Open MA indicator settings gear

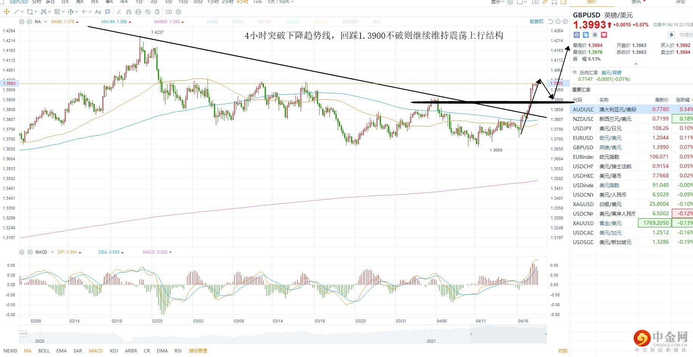22,22
